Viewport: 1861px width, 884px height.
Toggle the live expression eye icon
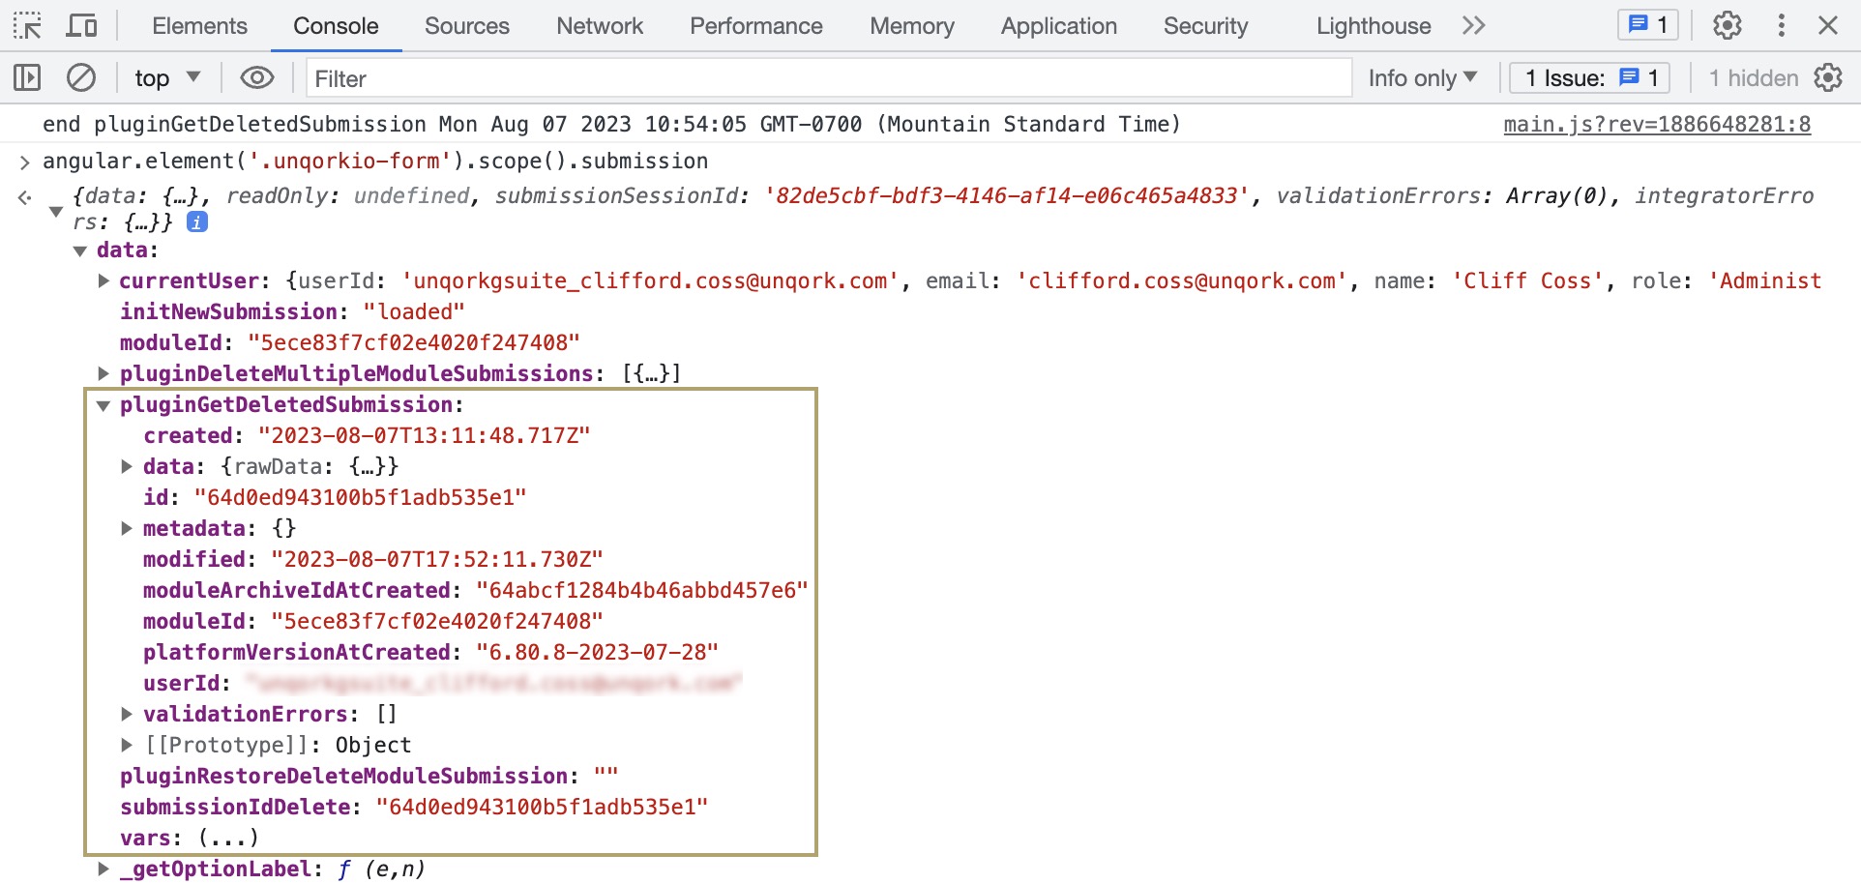point(256,77)
